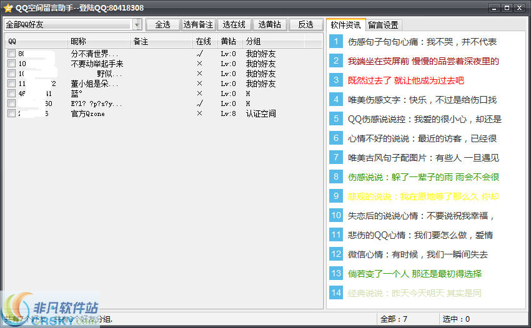531x328 pixels.
Task: Click news number icon 5
Action: (x=336, y=118)
